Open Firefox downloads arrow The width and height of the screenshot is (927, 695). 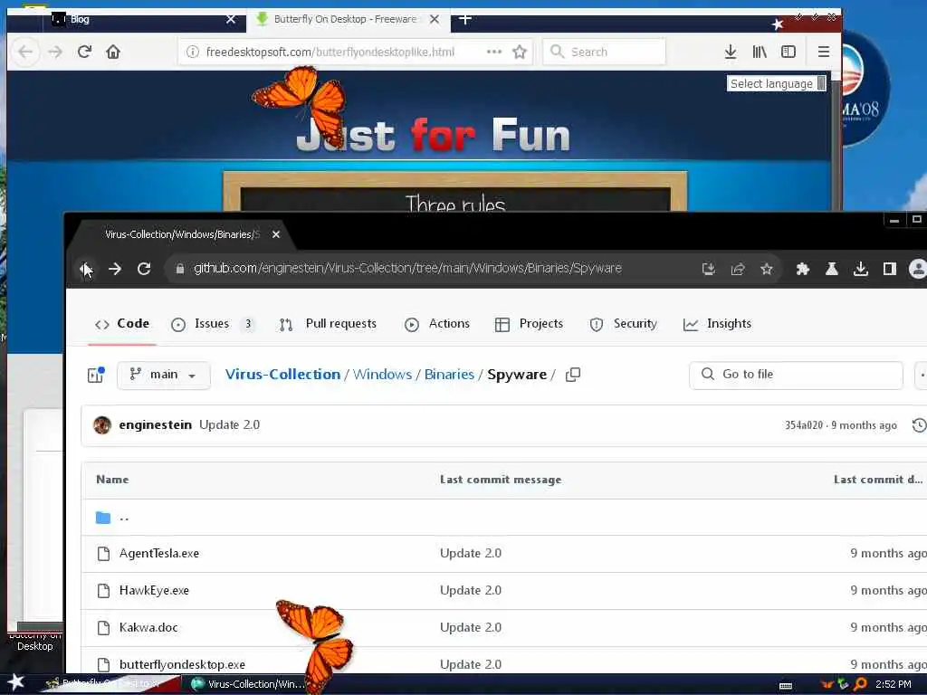(731, 52)
